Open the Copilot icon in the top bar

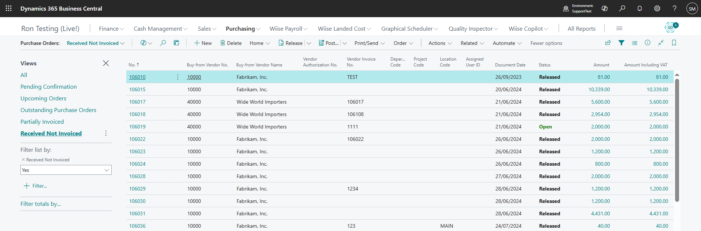[x=605, y=8]
